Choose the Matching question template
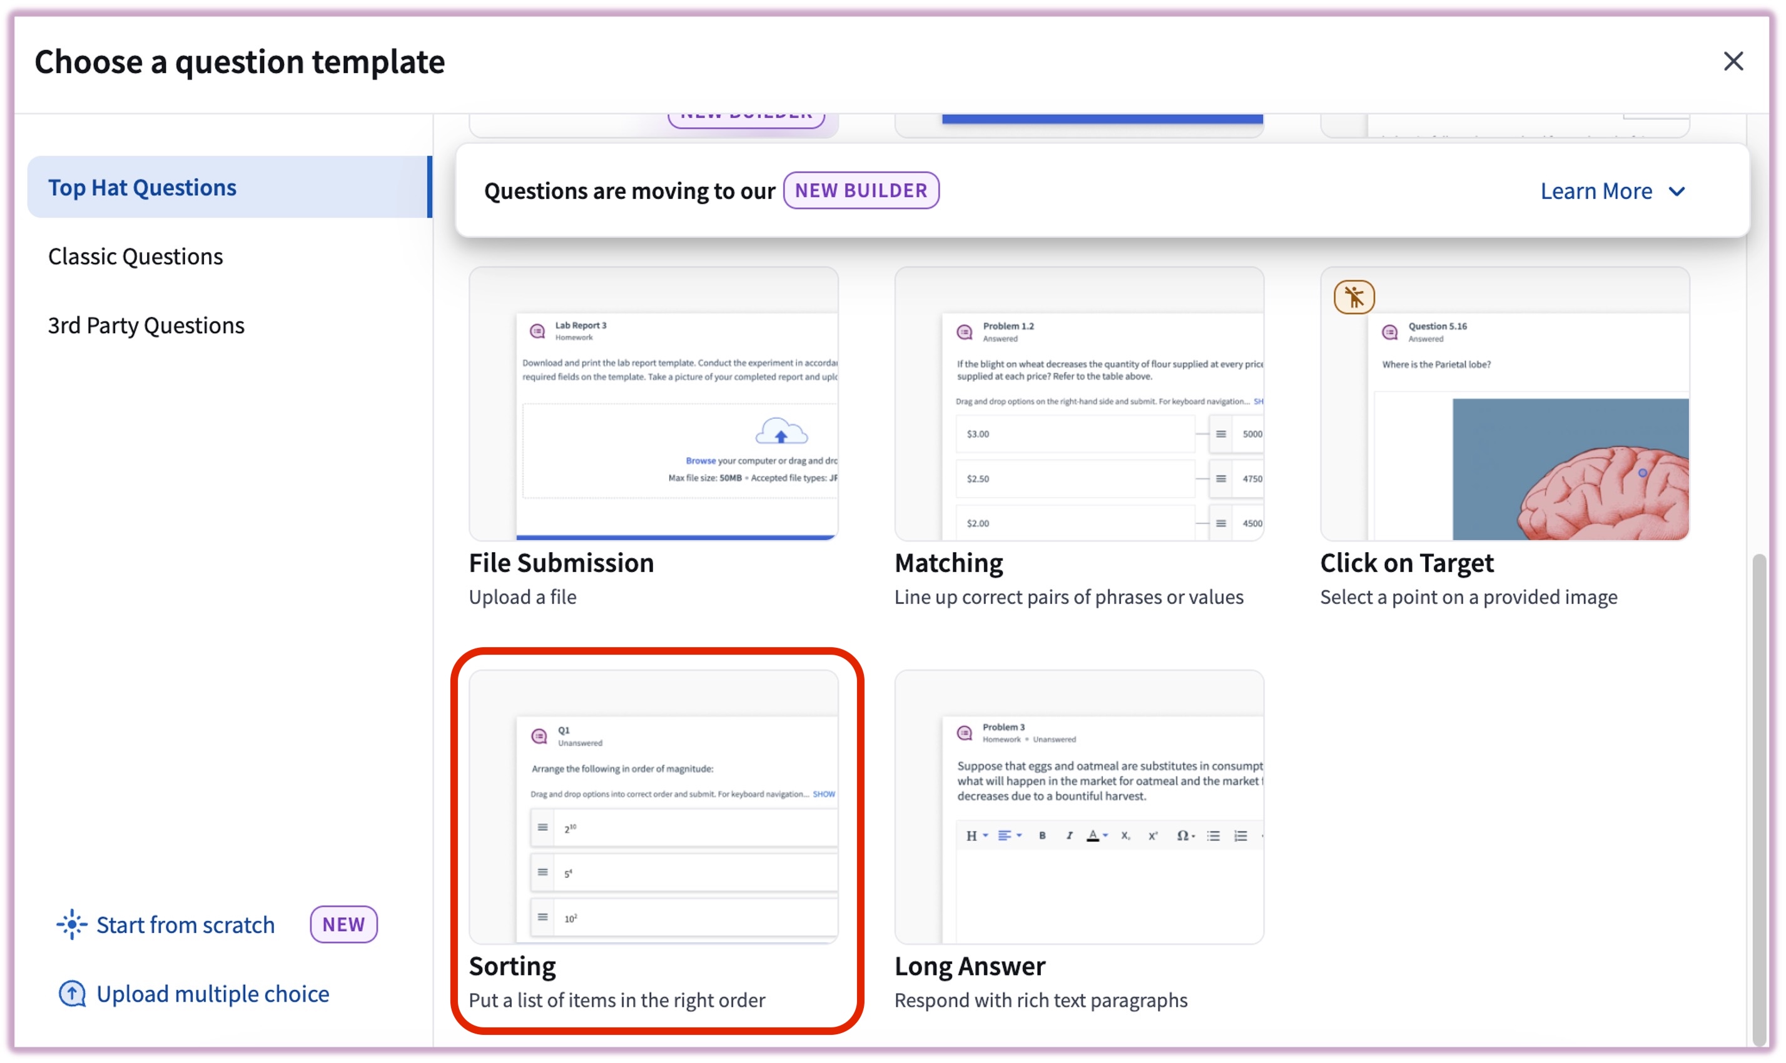 tap(1078, 438)
